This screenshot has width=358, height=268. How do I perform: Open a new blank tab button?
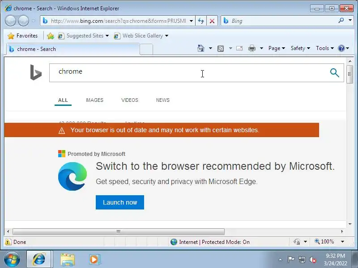[146, 49]
